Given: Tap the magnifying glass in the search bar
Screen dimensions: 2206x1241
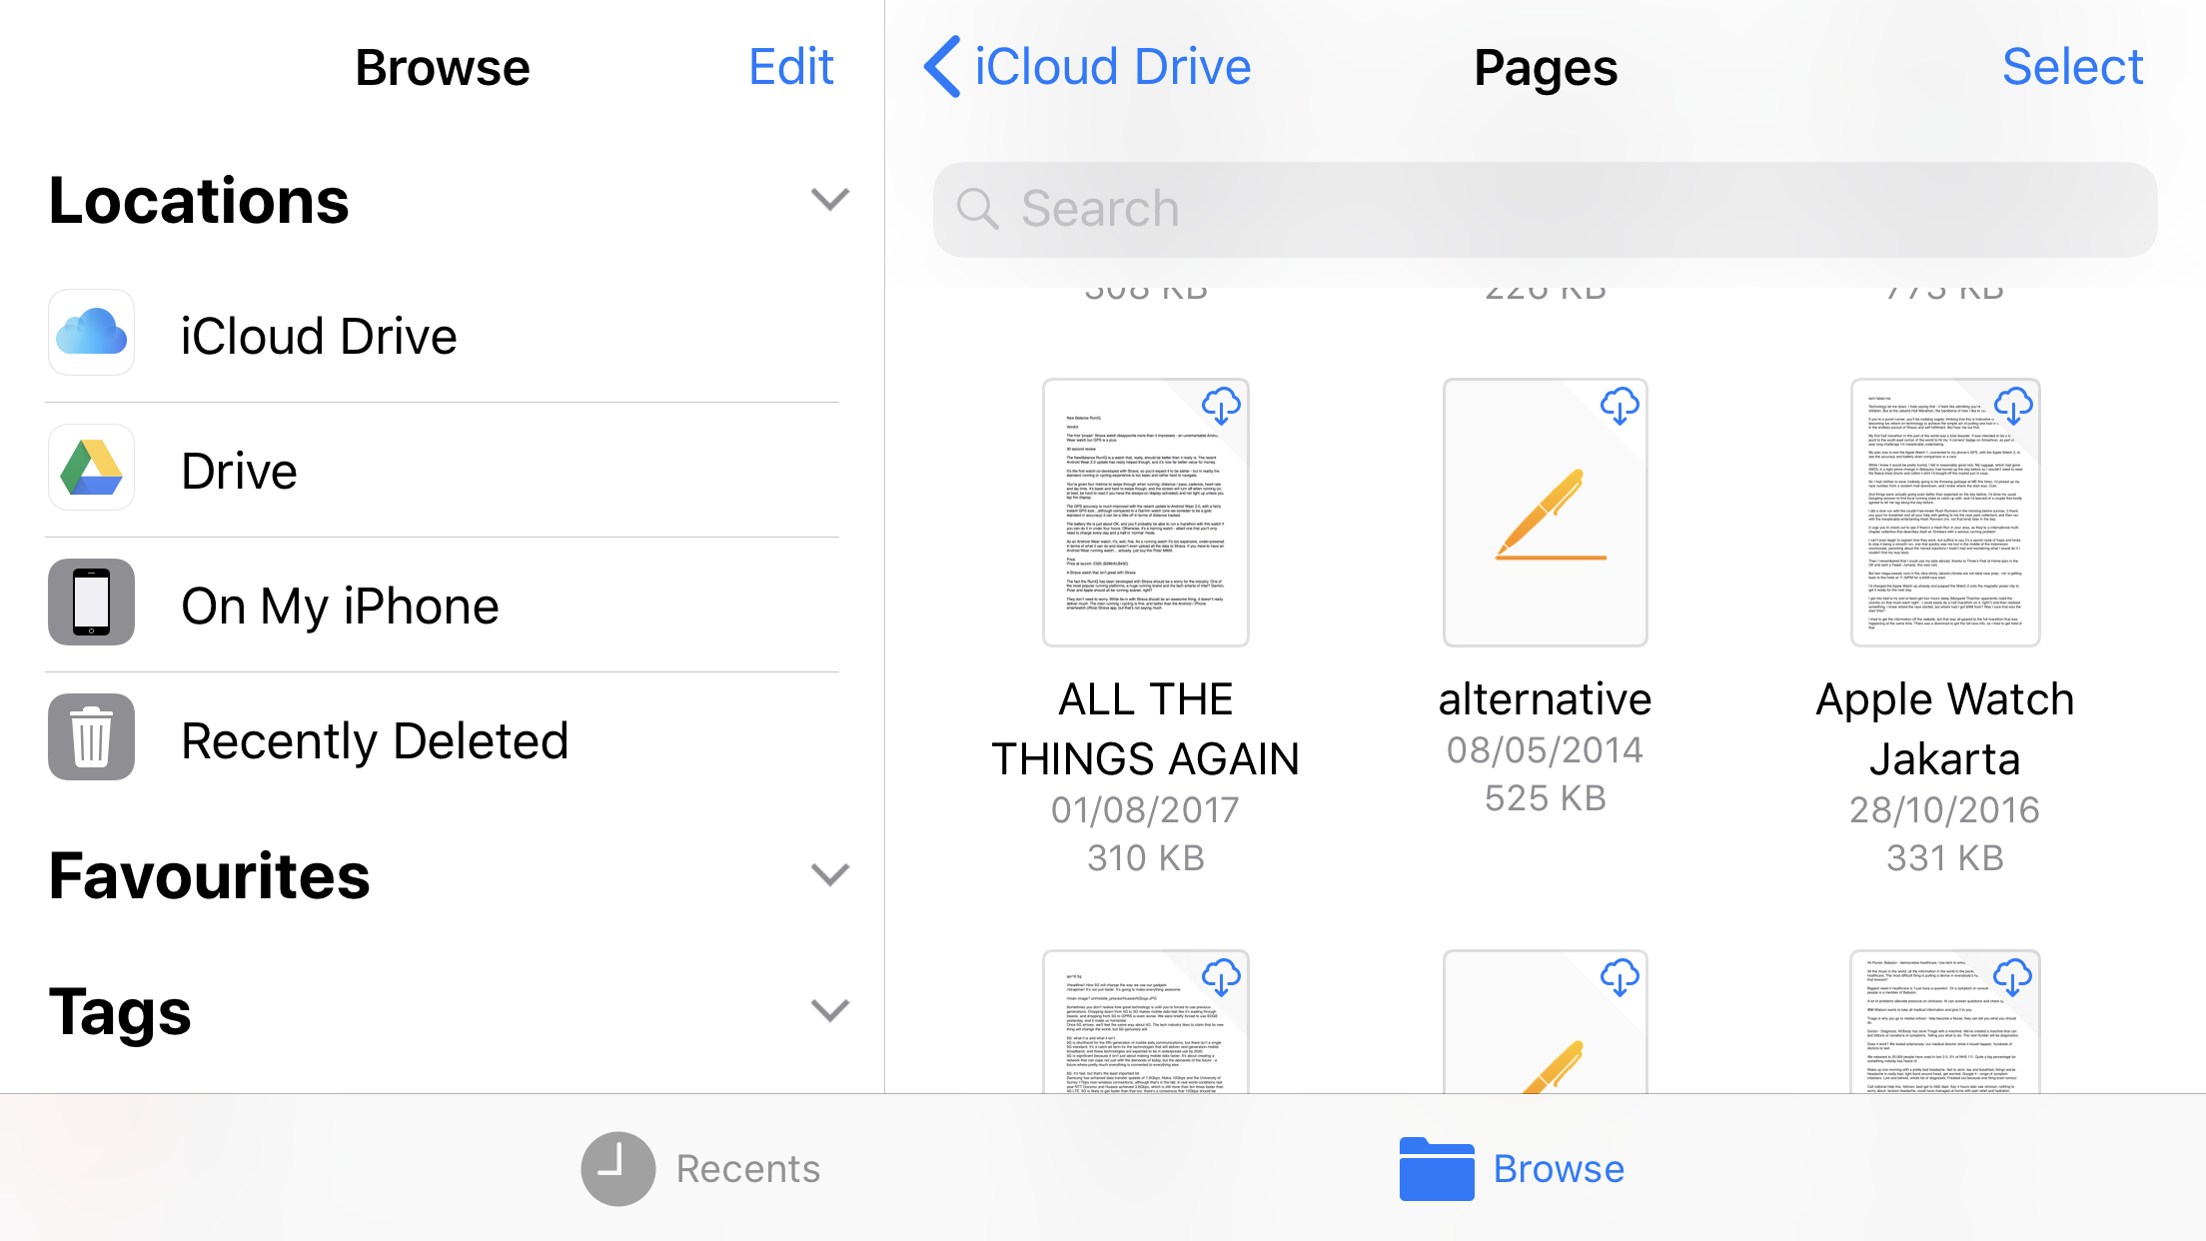Looking at the screenshot, I should click(977, 209).
